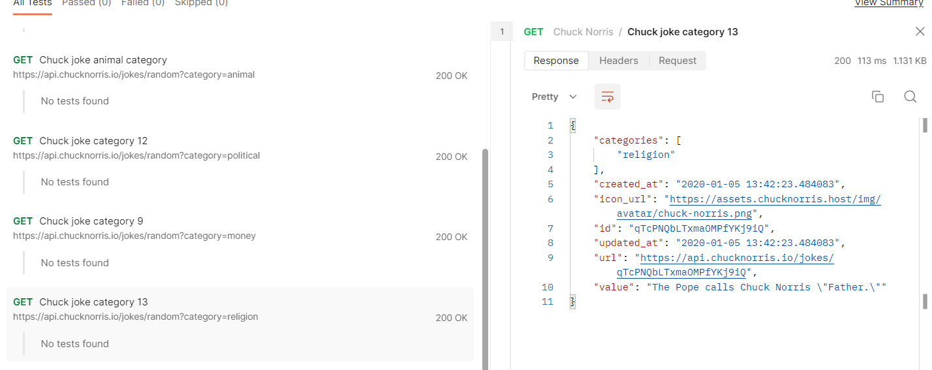
Task: Select the Chuck joke category 9 request
Action: click(91, 221)
